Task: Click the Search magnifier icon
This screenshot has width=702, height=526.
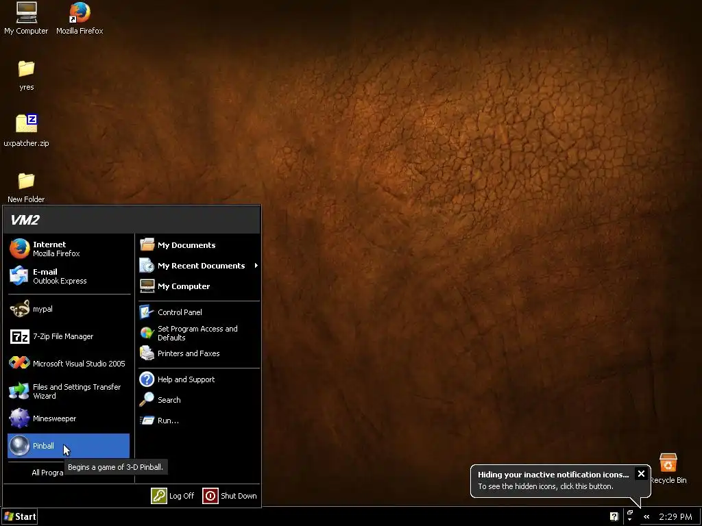Action: (x=147, y=399)
